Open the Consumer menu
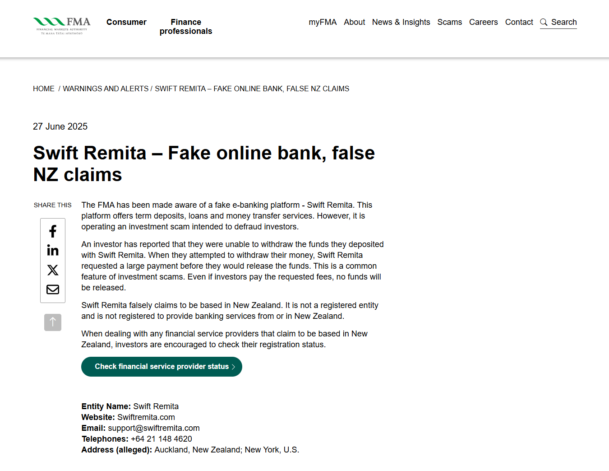 [126, 22]
